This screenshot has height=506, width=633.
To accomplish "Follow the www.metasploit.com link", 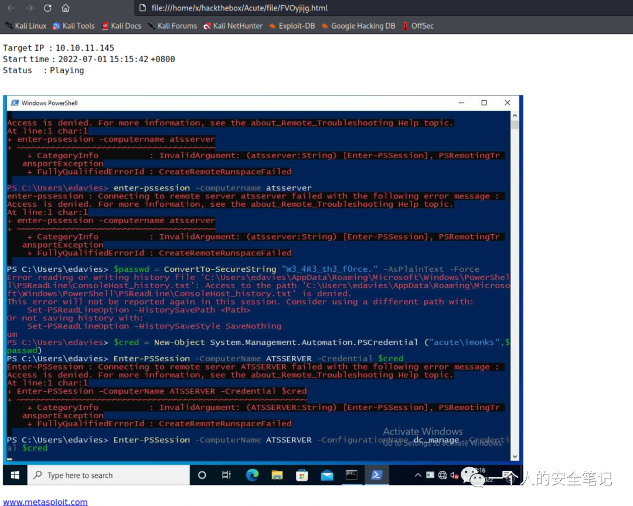I will [x=45, y=501].
